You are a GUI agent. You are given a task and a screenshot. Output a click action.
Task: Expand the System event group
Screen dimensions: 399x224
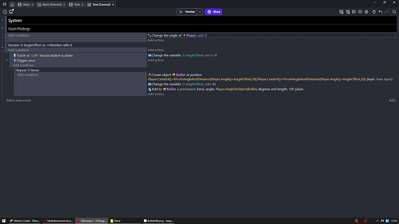click(2, 20)
